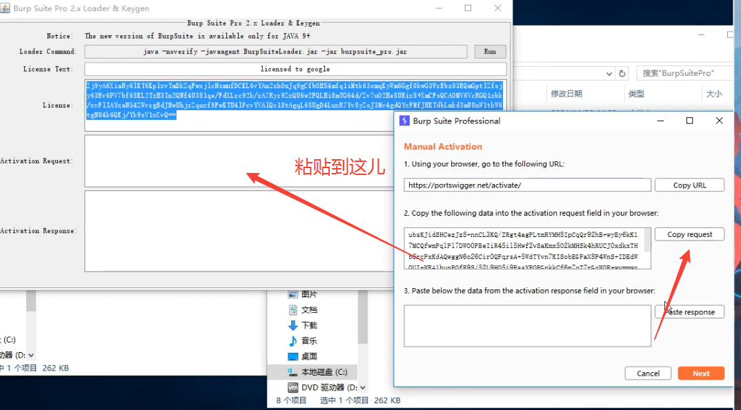The image size is (741, 410).
Task: Click the Copy URL button
Action: 689,185
